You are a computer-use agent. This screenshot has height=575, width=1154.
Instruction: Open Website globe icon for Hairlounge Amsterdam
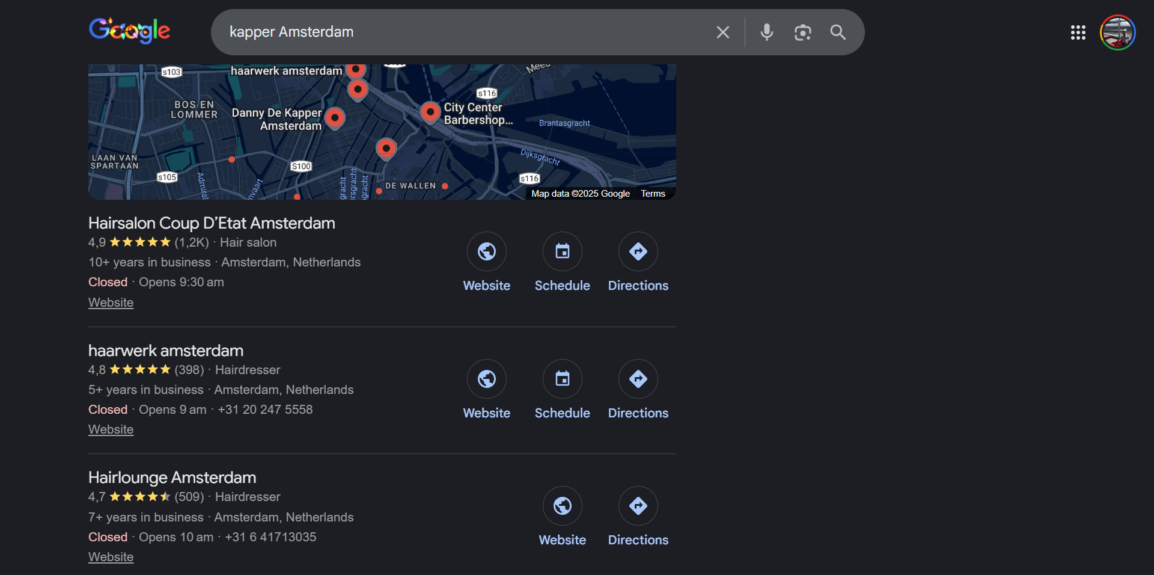pyautogui.click(x=562, y=506)
